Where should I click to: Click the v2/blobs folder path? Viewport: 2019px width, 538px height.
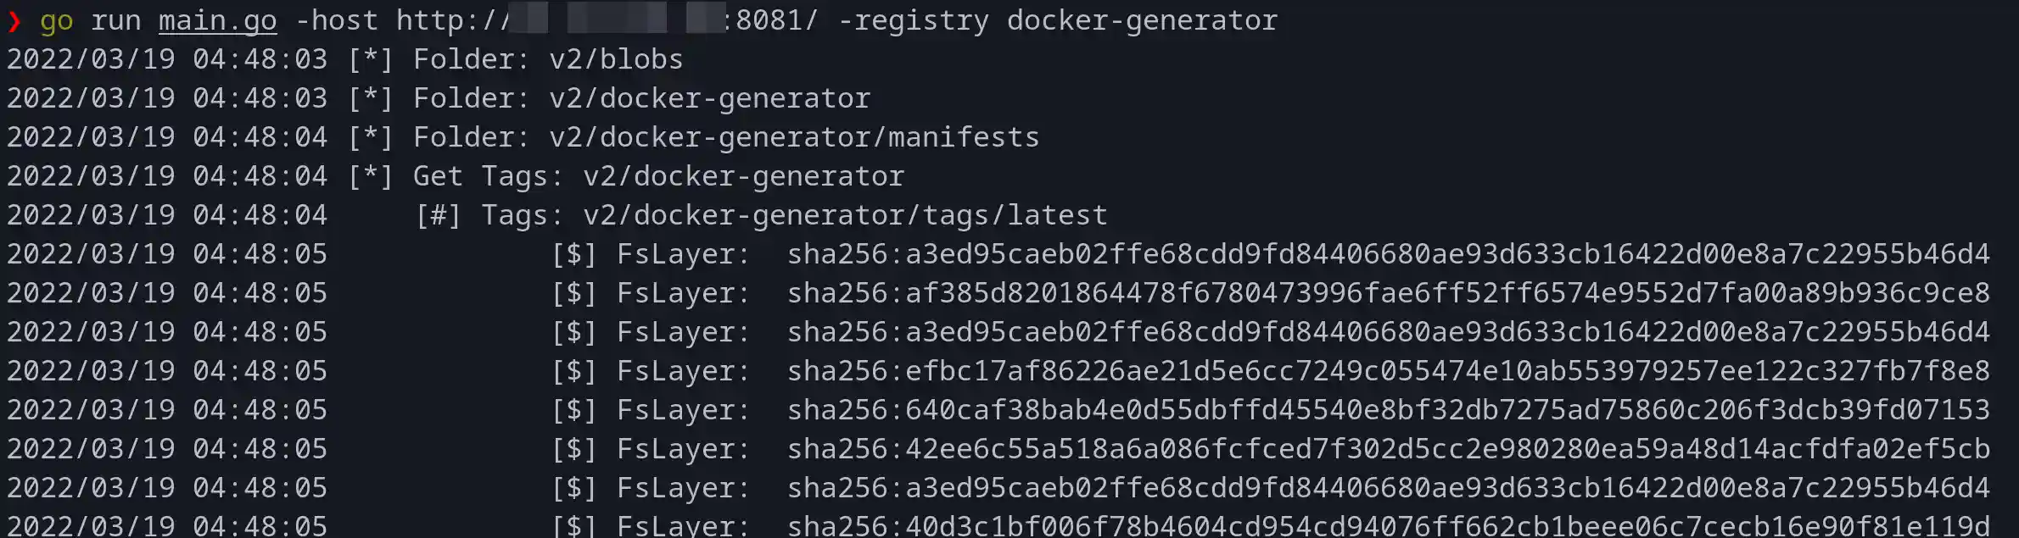pos(616,59)
